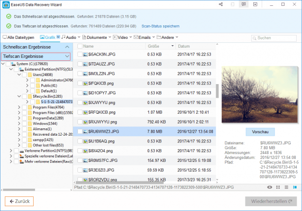This screenshot has height=211, width=302.
Task: Check the box for $RU6WWZ3.JPG
Action: coord(80,131)
